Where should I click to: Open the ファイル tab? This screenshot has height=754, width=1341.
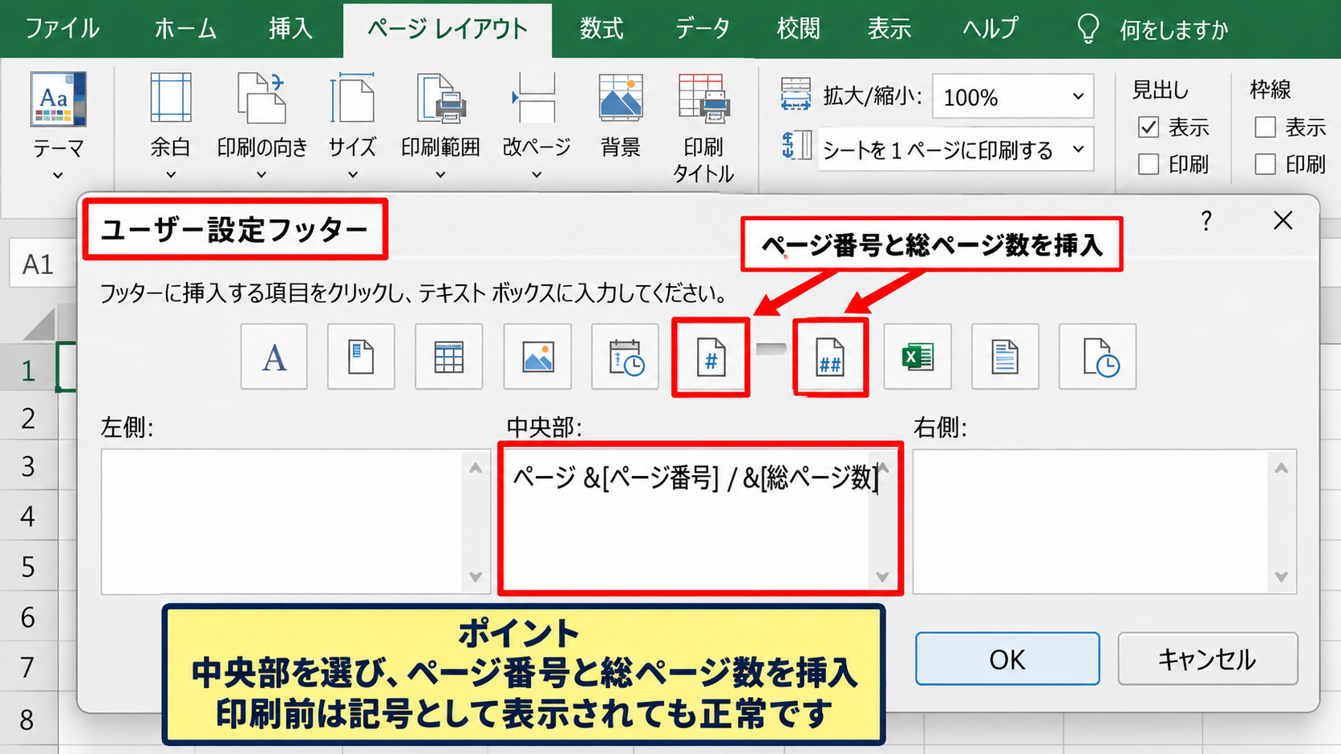63,29
